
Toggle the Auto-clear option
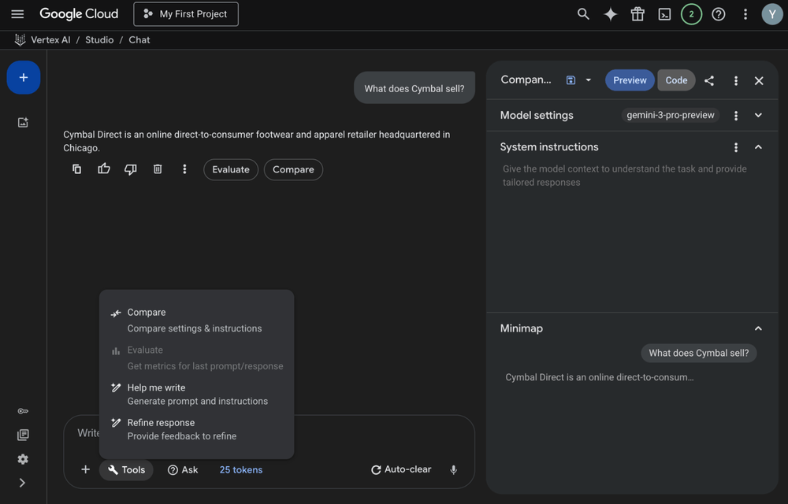(401, 469)
